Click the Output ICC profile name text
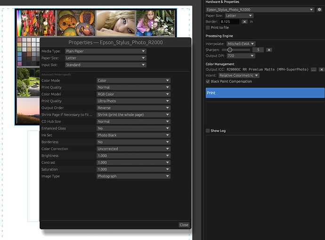Image resolution: width=325 pixels, height=240 pixels. 268,69
